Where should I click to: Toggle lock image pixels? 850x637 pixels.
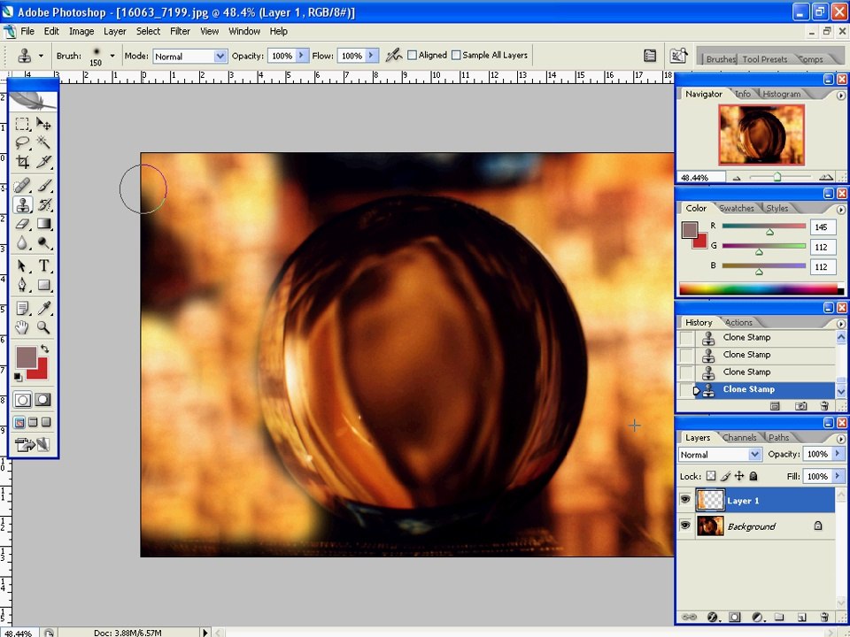(x=725, y=476)
